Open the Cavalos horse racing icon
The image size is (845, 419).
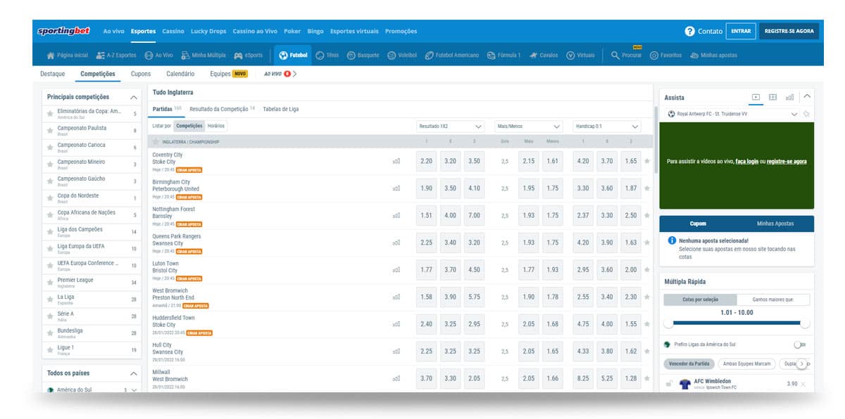point(534,56)
